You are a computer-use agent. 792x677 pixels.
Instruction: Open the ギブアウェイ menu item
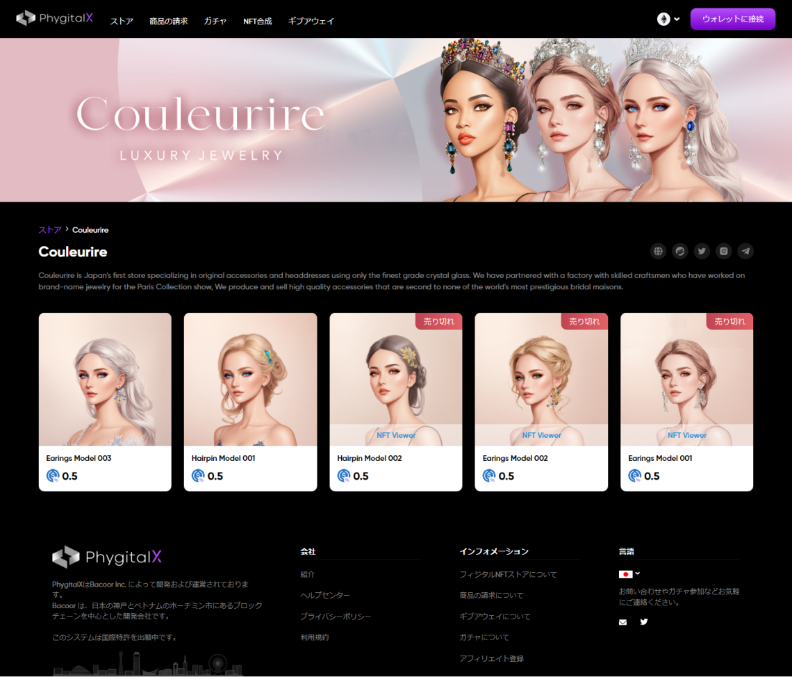[x=311, y=22]
